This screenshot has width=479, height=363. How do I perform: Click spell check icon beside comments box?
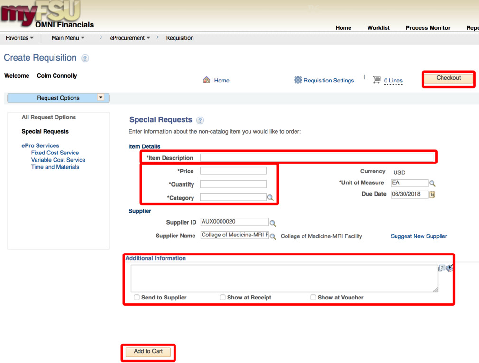click(450, 268)
